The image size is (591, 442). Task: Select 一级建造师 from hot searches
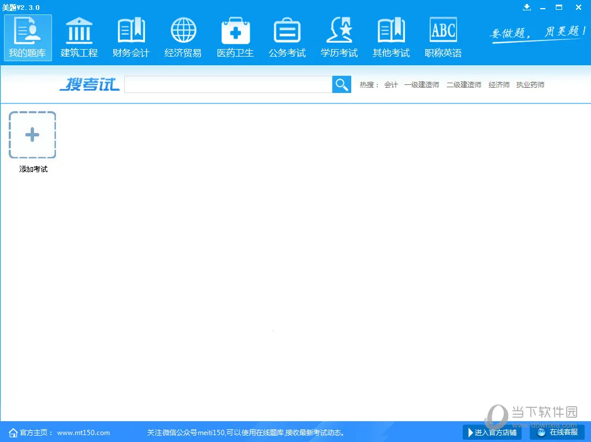coord(421,84)
